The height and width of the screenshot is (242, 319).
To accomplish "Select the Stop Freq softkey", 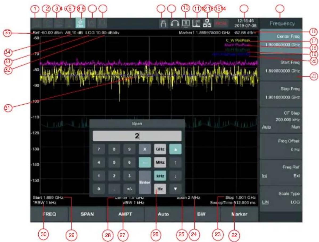I will [281, 93].
